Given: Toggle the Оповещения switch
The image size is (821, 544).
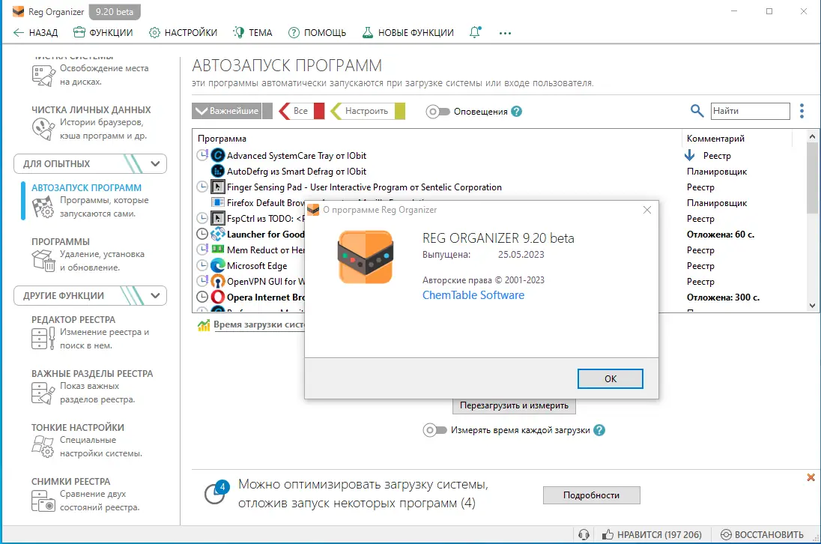Looking at the screenshot, I should click(x=437, y=112).
